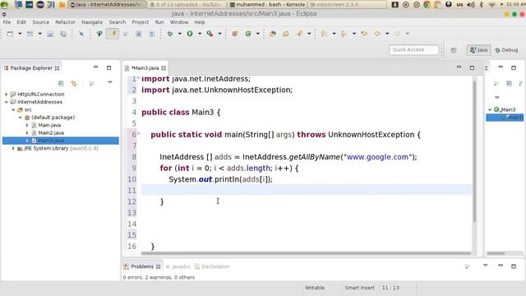Open the File menu
526x296 pixels.
(x=7, y=22)
